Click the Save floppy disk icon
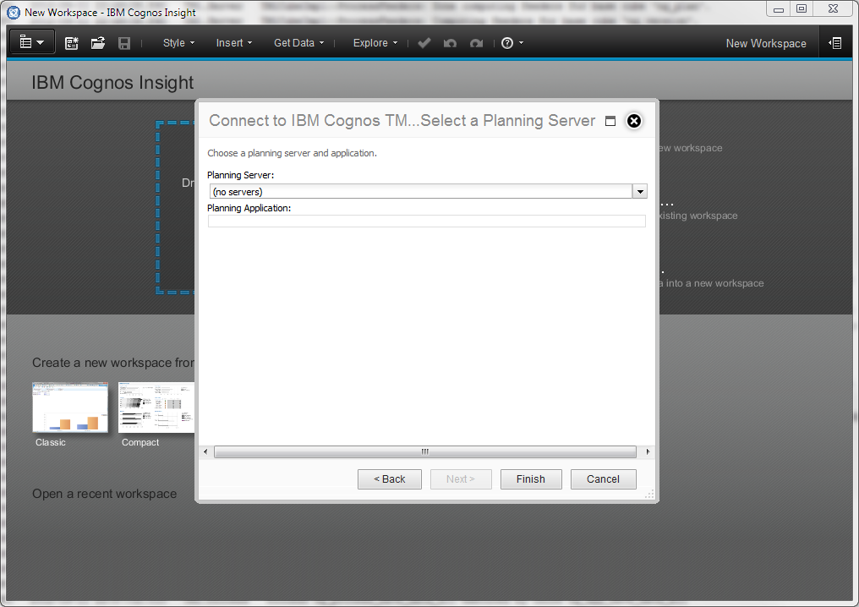The image size is (859, 607). (124, 43)
